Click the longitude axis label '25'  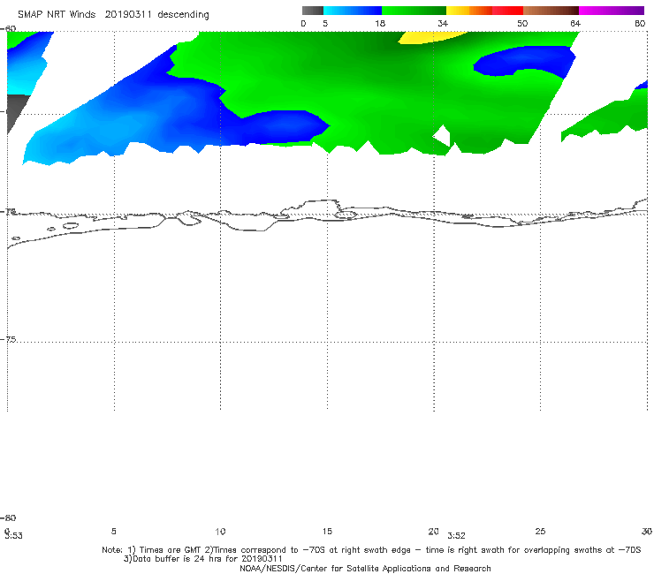540,531
